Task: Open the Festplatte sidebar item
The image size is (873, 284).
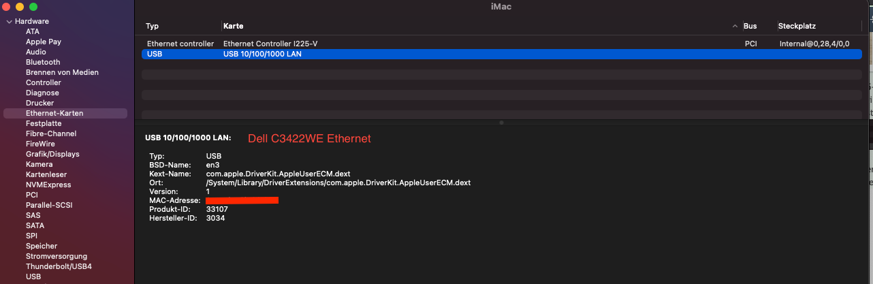Action: (44, 123)
